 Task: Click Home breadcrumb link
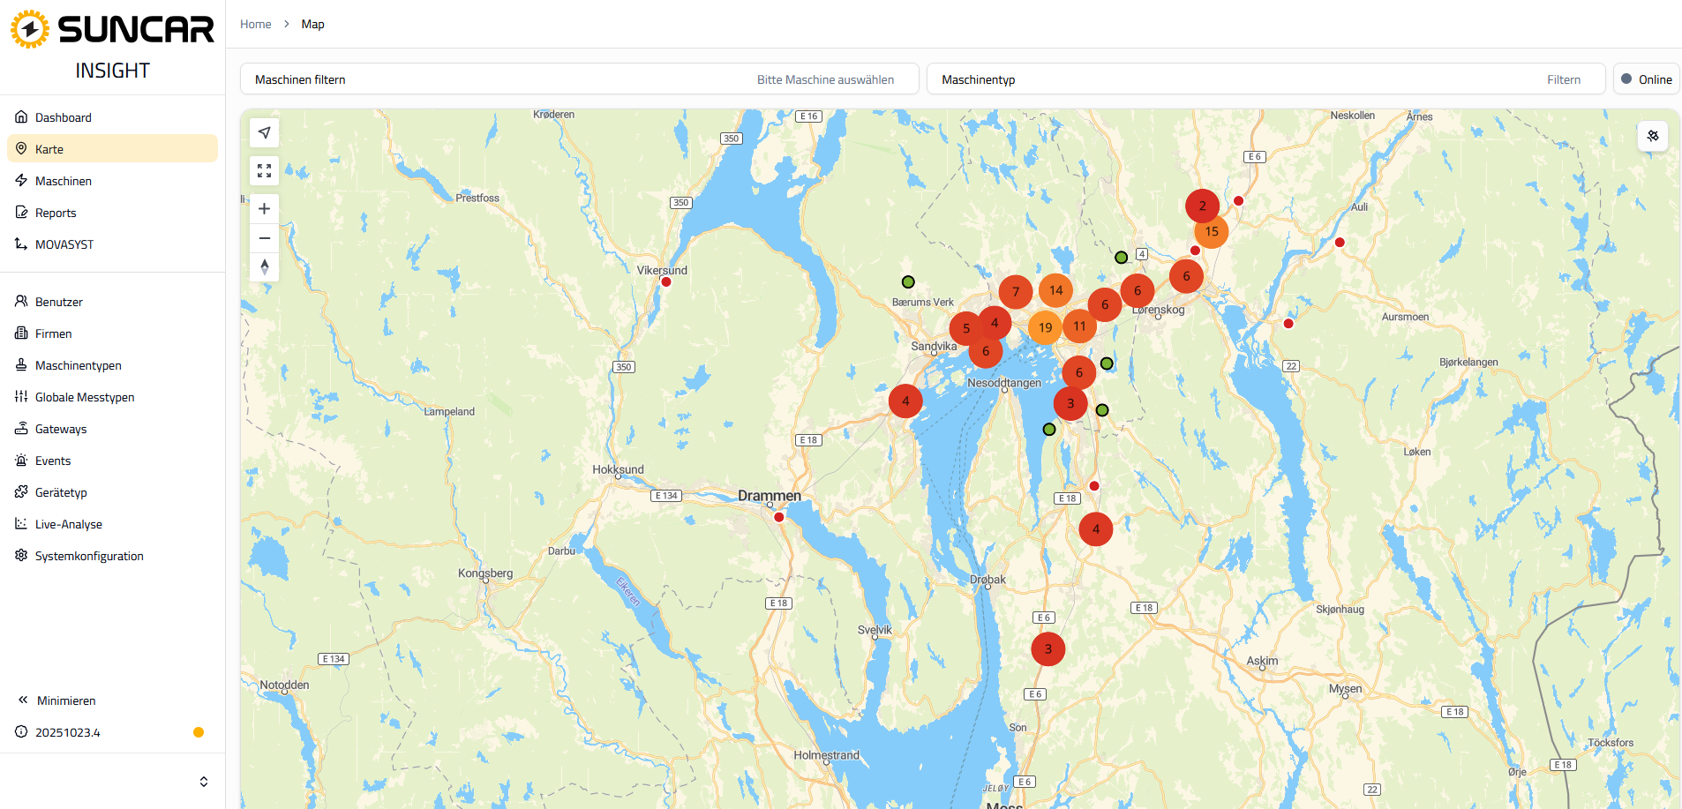coord(255,24)
